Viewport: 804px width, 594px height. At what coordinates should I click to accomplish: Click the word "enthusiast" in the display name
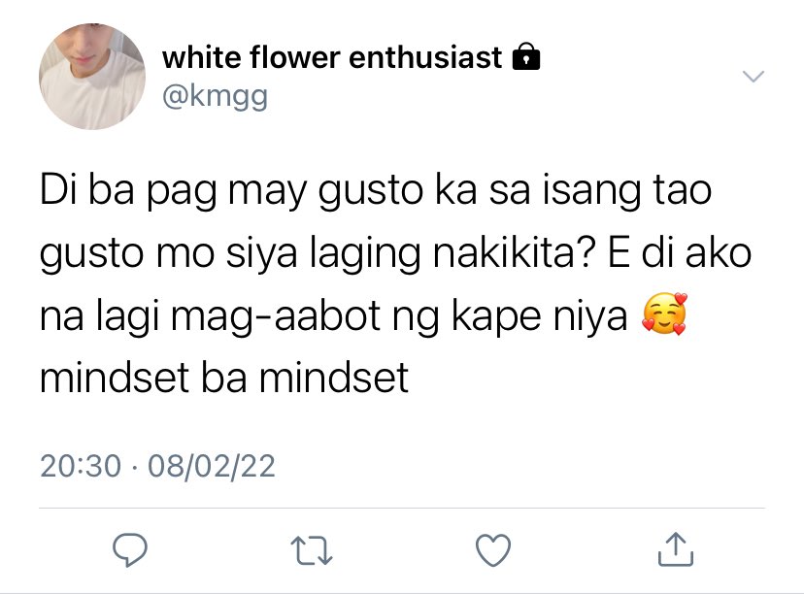[x=425, y=56]
